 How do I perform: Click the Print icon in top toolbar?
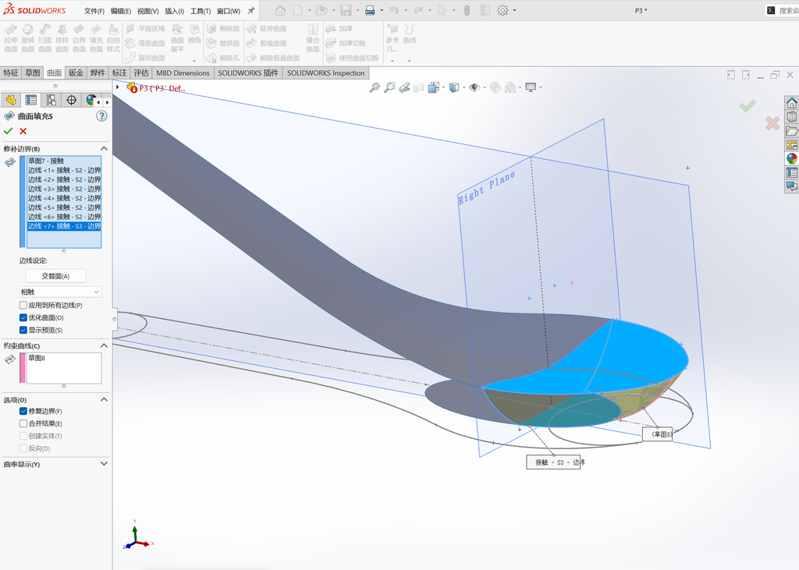(x=370, y=10)
